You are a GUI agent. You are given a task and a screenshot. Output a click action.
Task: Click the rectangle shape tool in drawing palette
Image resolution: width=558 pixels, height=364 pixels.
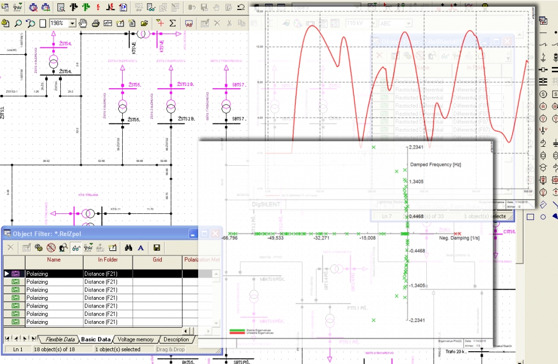531,217
